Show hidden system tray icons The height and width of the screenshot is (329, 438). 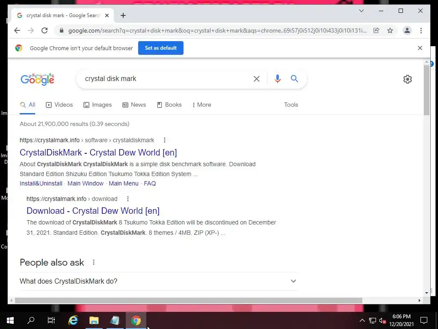362,320
